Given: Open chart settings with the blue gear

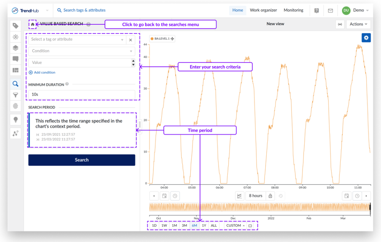Looking at the screenshot, I should [x=366, y=38].
